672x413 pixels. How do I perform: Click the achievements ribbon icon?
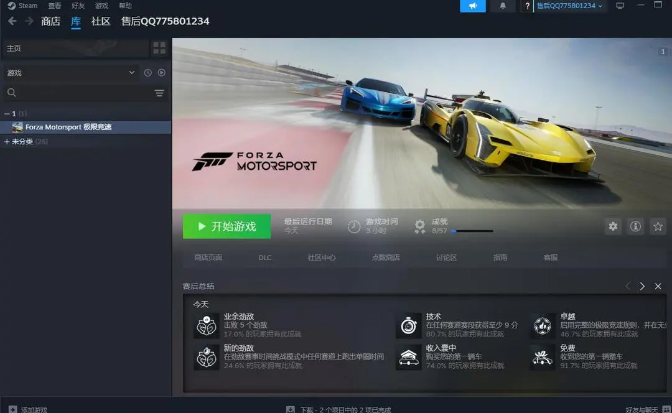(419, 226)
